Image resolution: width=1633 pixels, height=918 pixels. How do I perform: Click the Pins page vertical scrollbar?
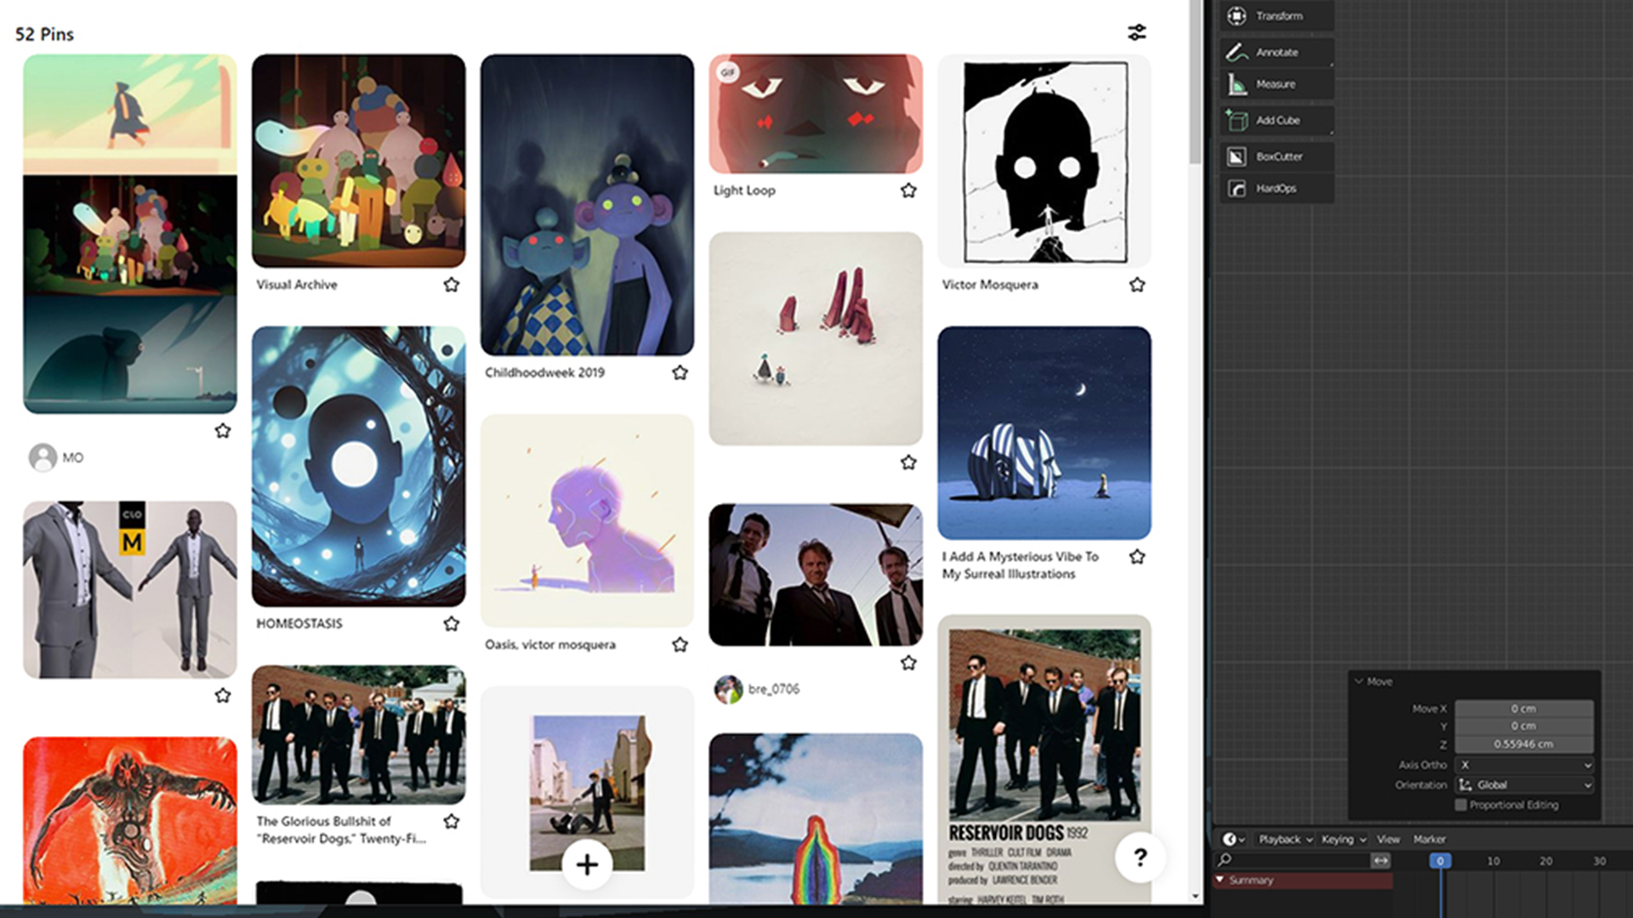tap(1196, 82)
